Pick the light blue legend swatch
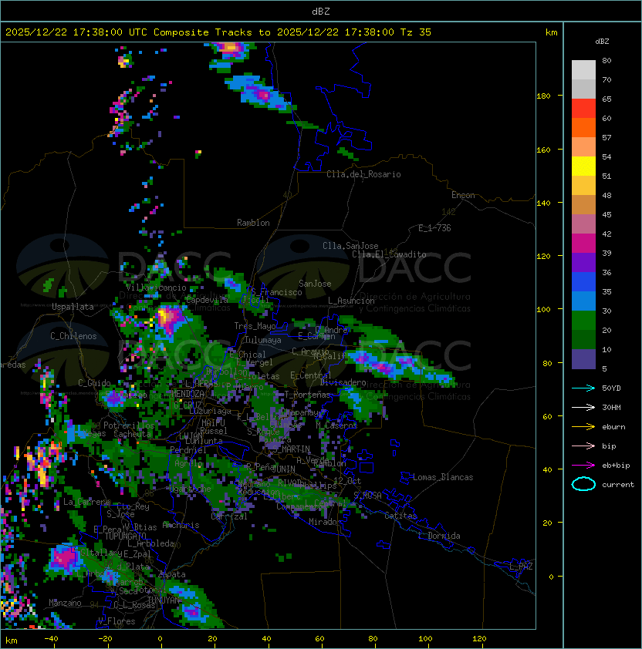The height and width of the screenshot is (649, 642). pos(583,301)
